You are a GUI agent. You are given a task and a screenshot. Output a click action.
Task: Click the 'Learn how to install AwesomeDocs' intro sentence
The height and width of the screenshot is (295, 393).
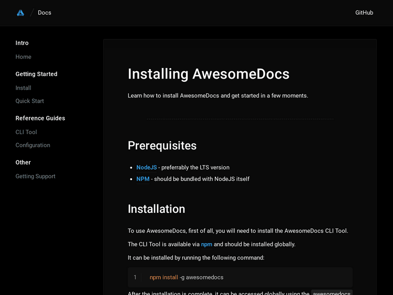218,96
